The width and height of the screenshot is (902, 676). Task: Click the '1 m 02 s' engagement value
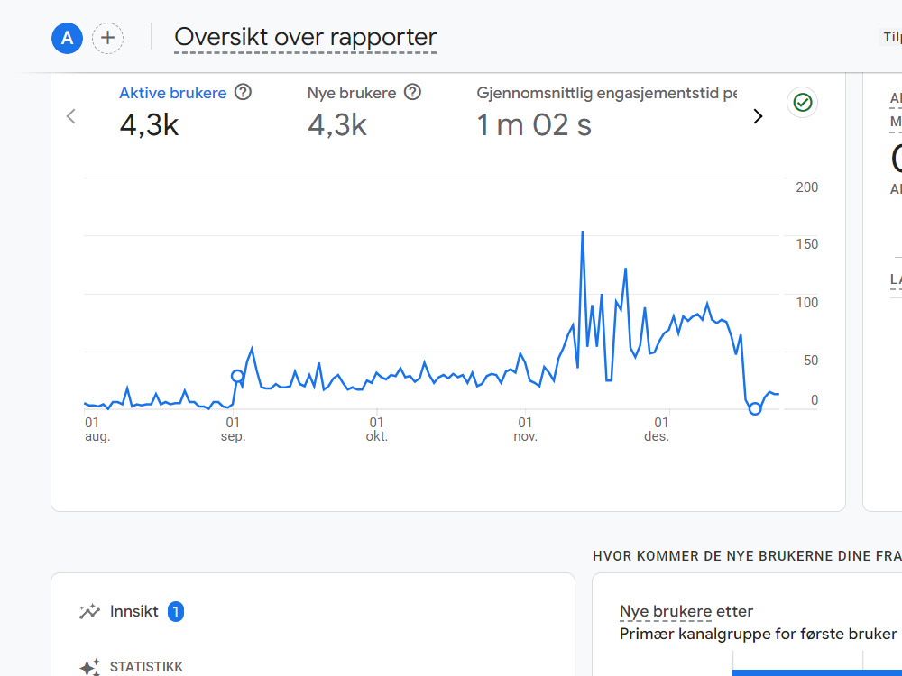click(534, 124)
